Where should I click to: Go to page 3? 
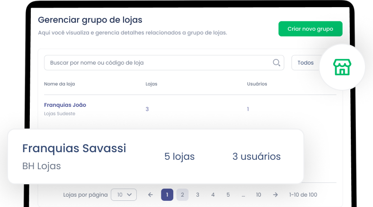coord(197,195)
